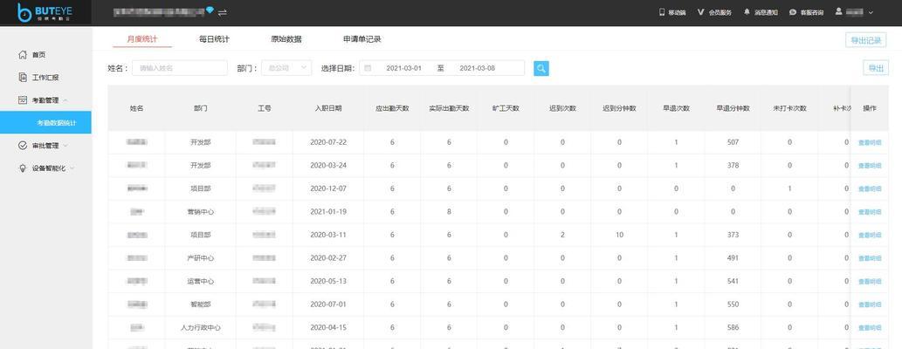902x349 pixels.
Task: Click the 507 early-leave minutes cell
Action: pos(733,142)
